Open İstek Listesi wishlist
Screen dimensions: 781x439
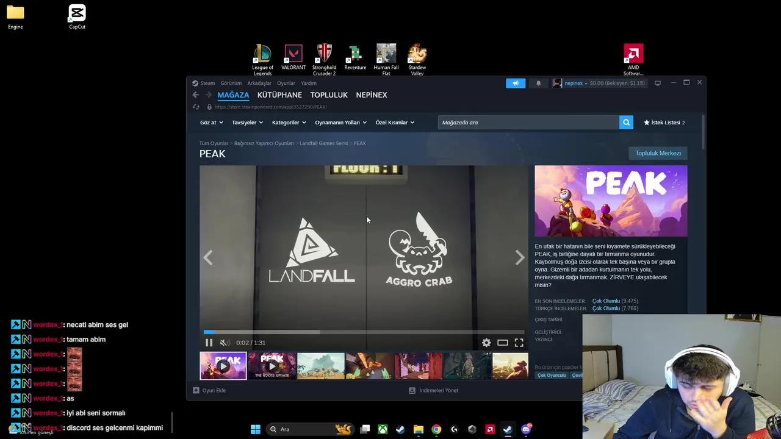[x=664, y=123]
